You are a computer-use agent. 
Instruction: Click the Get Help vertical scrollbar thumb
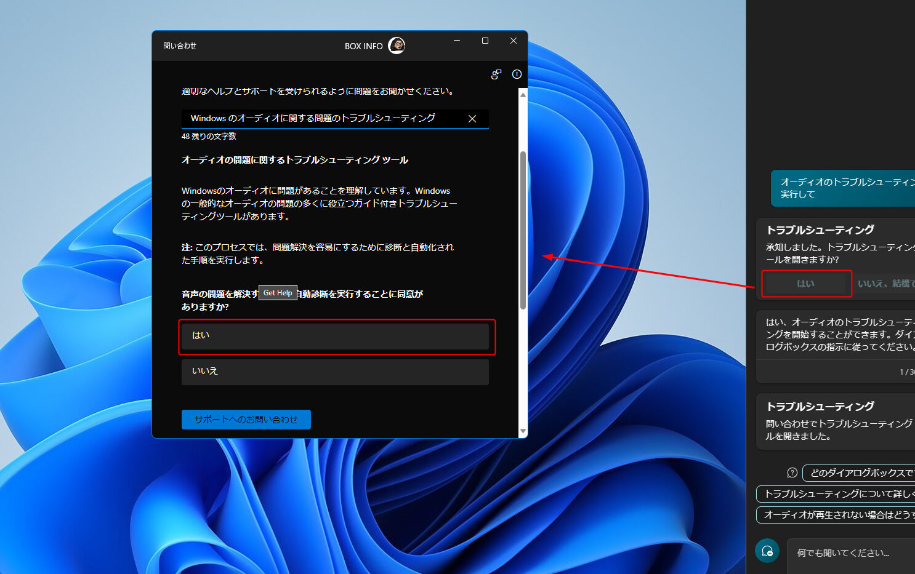[523, 230]
